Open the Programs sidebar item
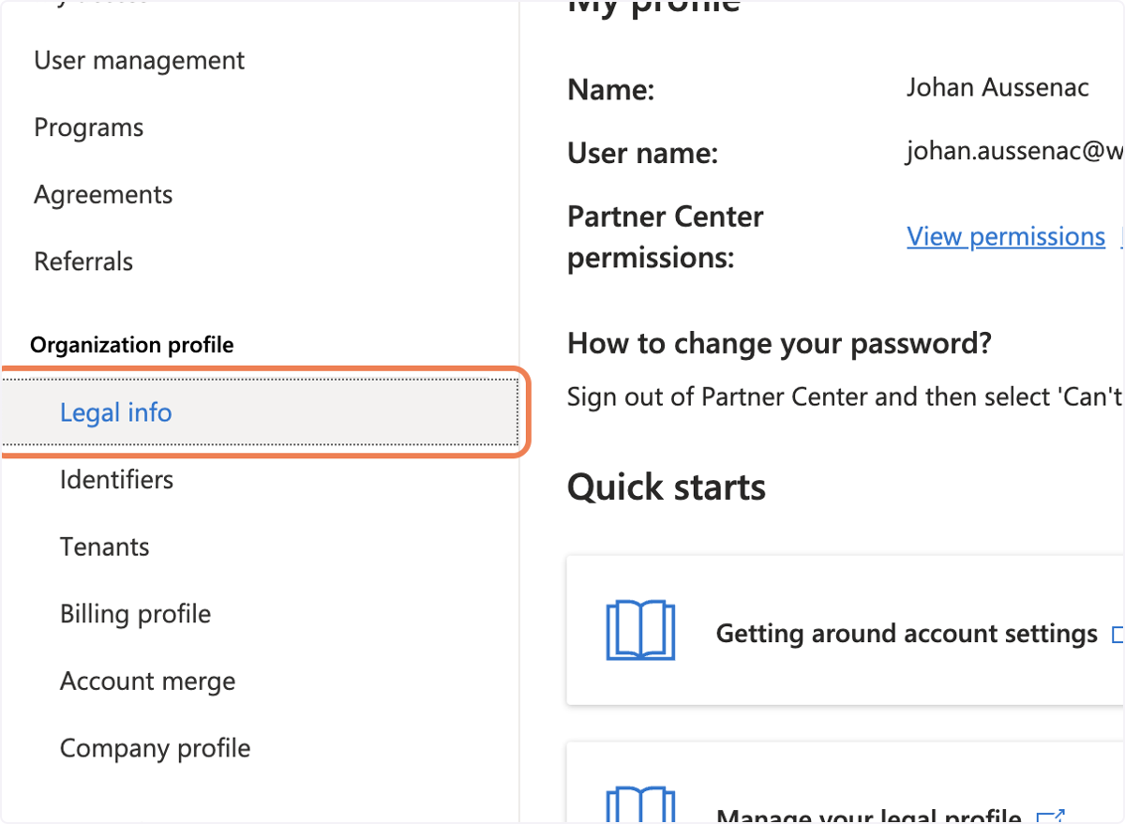The height and width of the screenshot is (824, 1125). point(89,128)
